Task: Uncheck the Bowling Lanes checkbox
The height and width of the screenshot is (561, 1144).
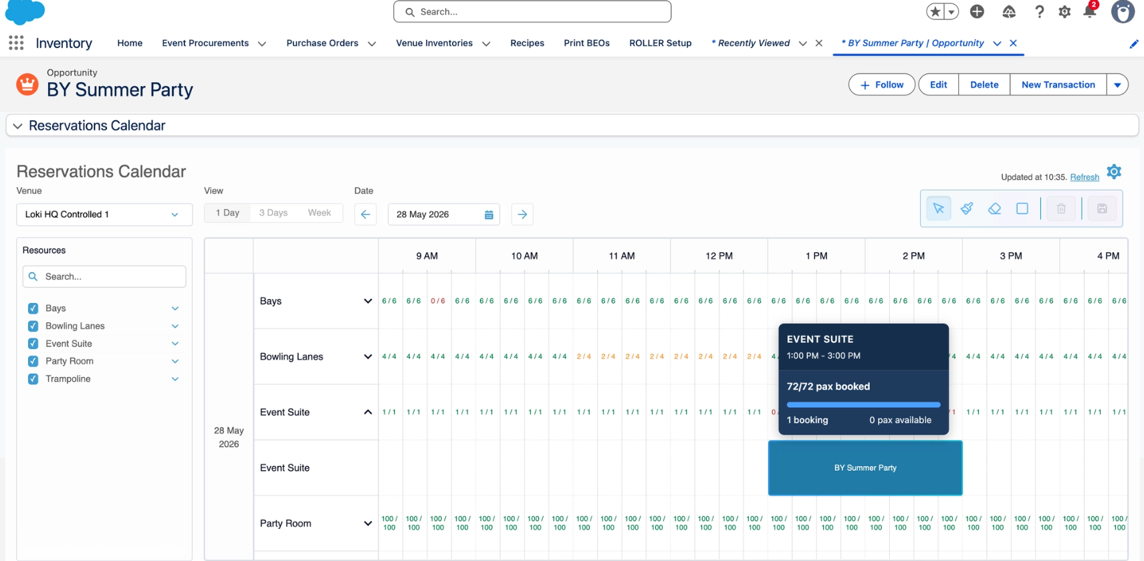Action: pyautogui.click(x=33, y=326)
